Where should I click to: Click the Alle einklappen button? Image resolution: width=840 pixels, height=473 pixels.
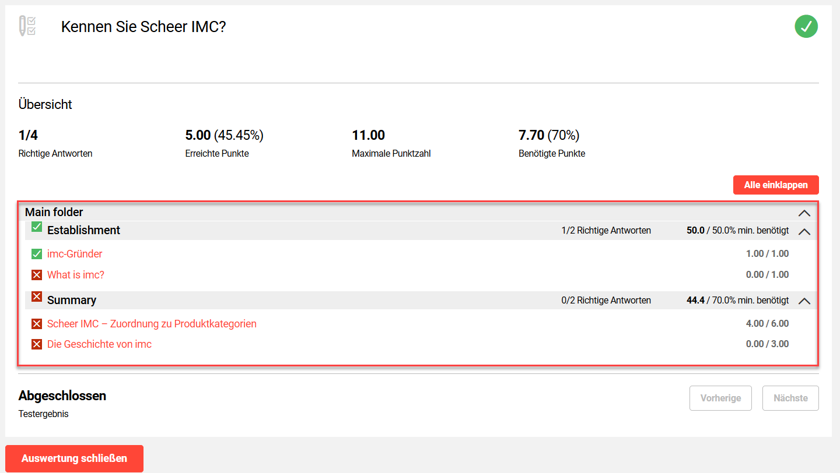pyautogui.click(x=776, y=185)
